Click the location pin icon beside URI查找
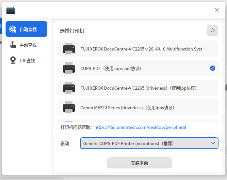This screenshot has height=180, width=227. click(13, 60)
